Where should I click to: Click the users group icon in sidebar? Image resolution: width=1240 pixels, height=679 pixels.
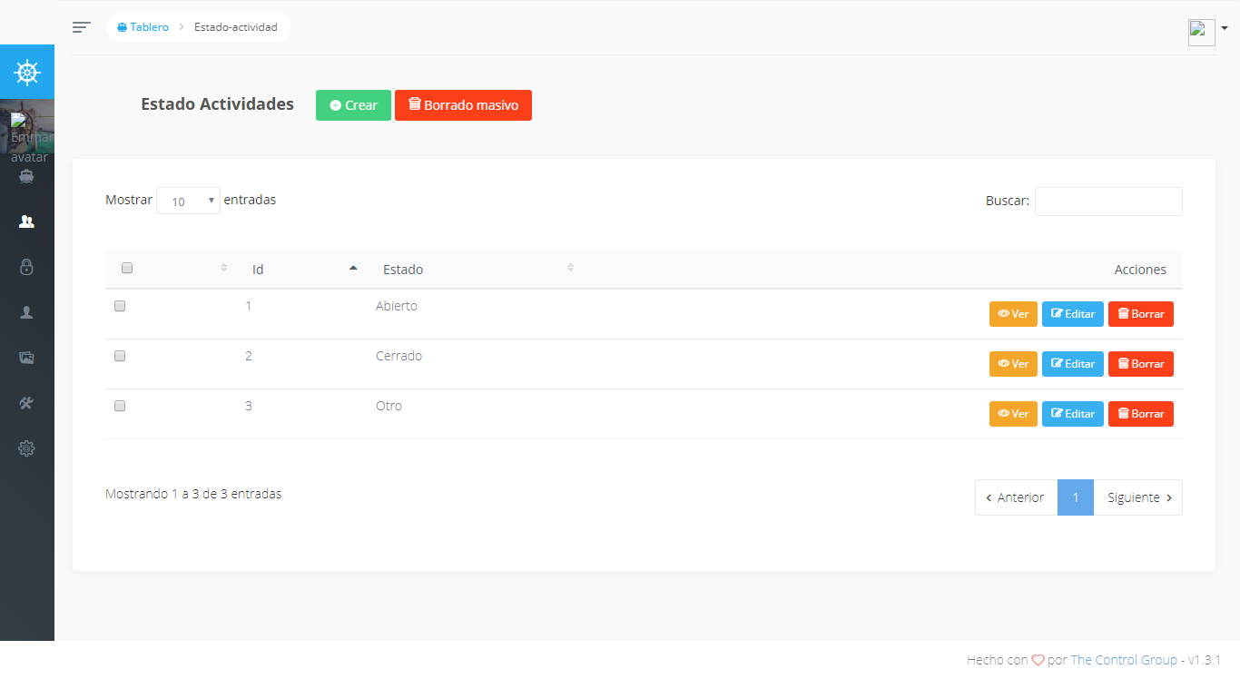(x=26, y=221)
